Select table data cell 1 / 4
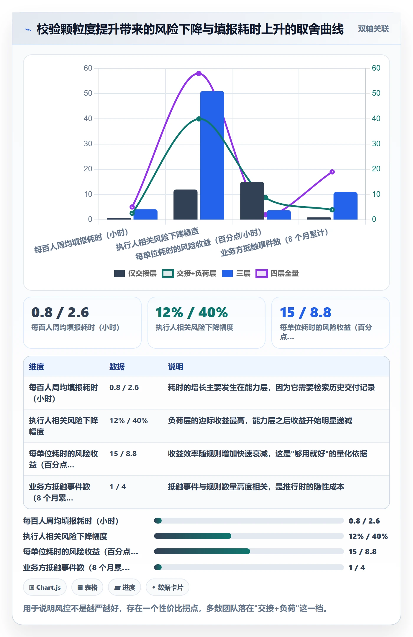 pyautogui.click(x=118, y=487)
